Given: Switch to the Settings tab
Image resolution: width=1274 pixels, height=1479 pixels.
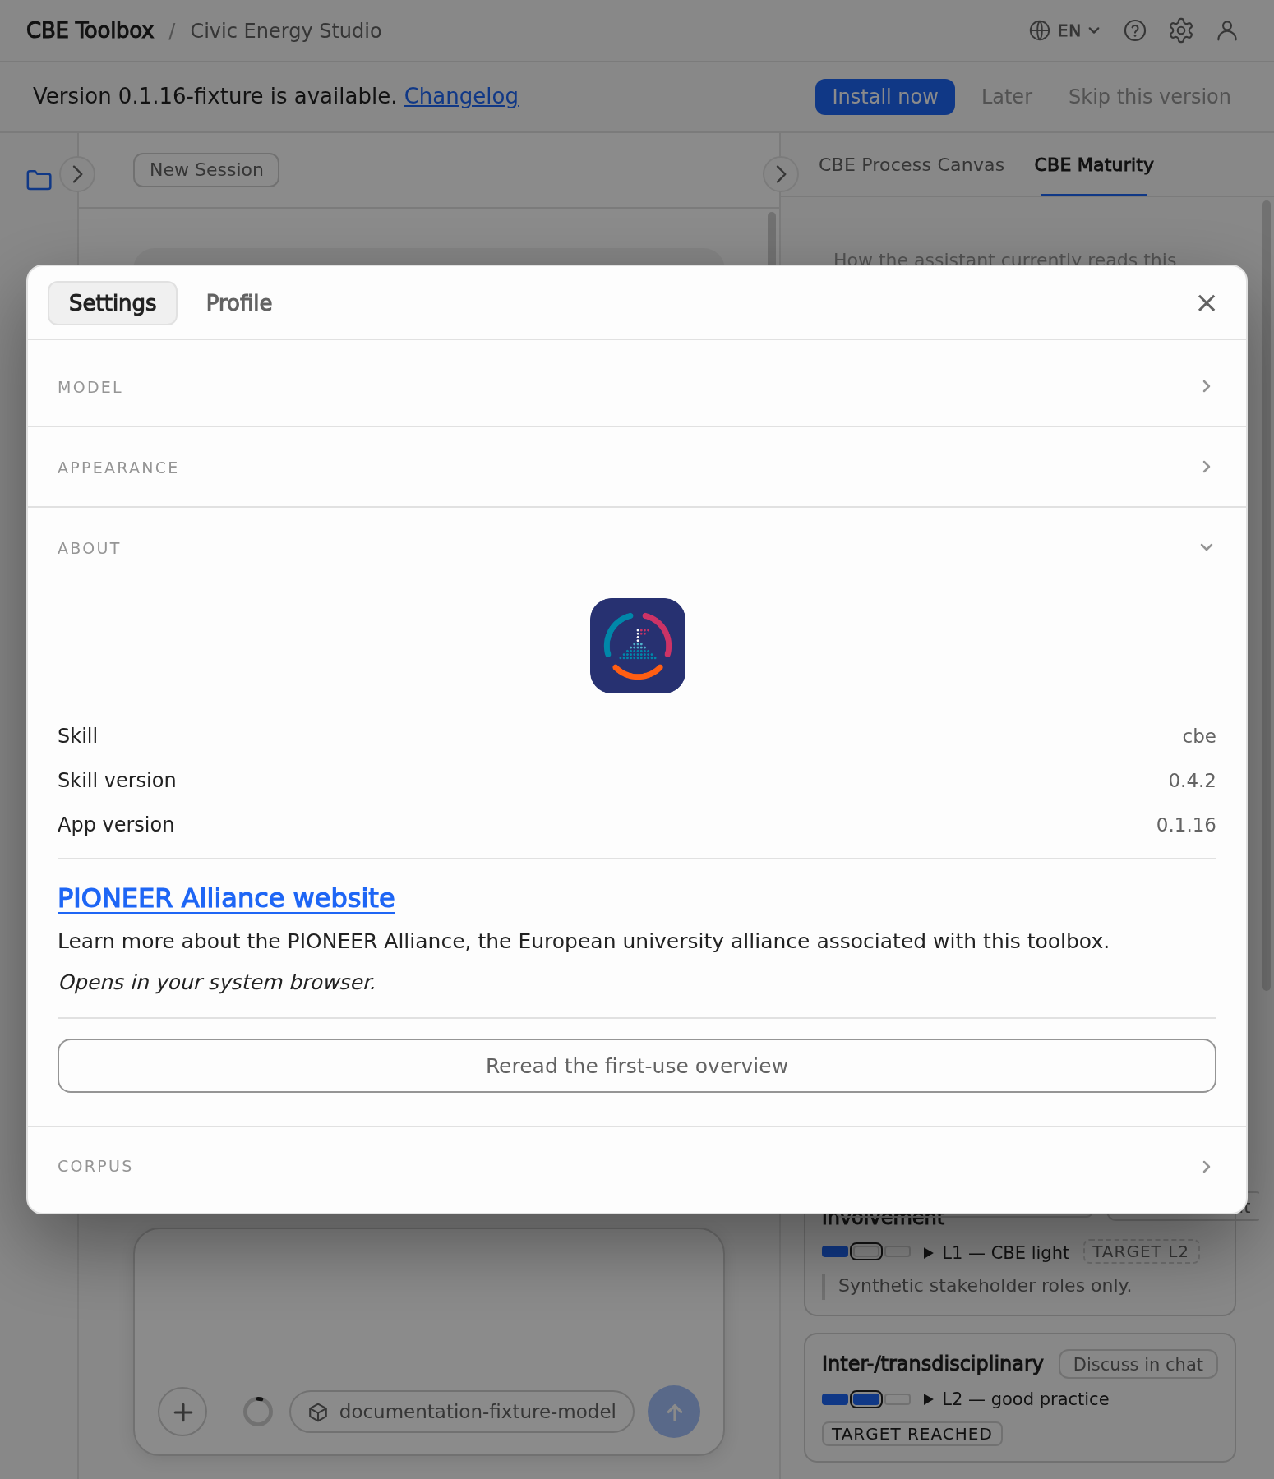Looking at the screenshot, I should (113, 303).
